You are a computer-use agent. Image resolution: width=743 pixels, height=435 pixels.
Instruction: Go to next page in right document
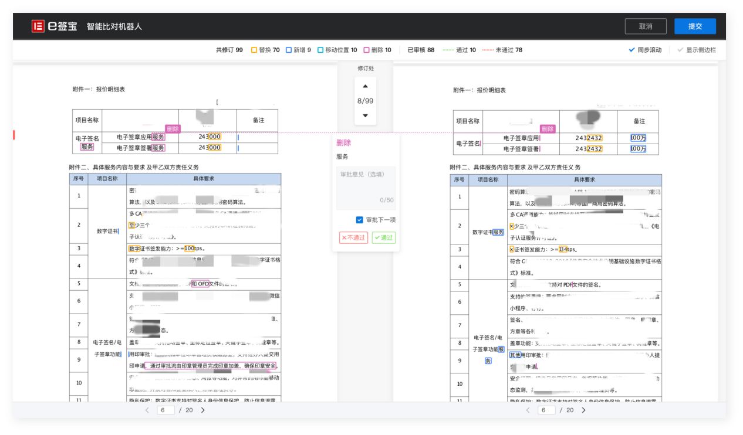tap(583, 410)
